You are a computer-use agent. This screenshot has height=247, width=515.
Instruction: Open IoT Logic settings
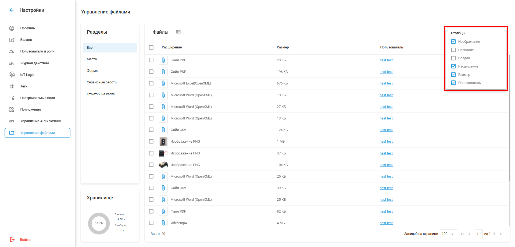point(27,75)
